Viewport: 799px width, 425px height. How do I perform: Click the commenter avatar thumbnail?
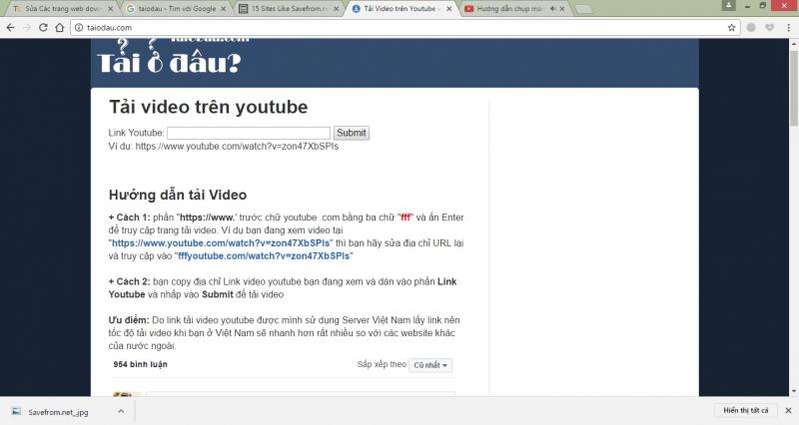122,398
